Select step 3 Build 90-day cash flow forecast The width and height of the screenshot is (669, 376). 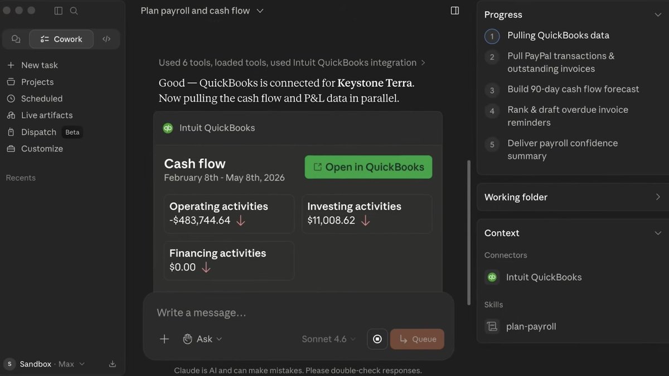pos(573,89)
